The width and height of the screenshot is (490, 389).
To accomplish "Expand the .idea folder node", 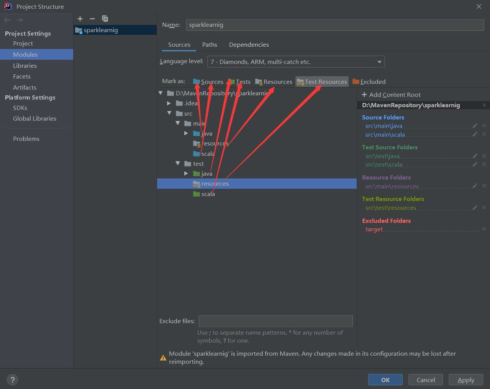I will 169,103.
